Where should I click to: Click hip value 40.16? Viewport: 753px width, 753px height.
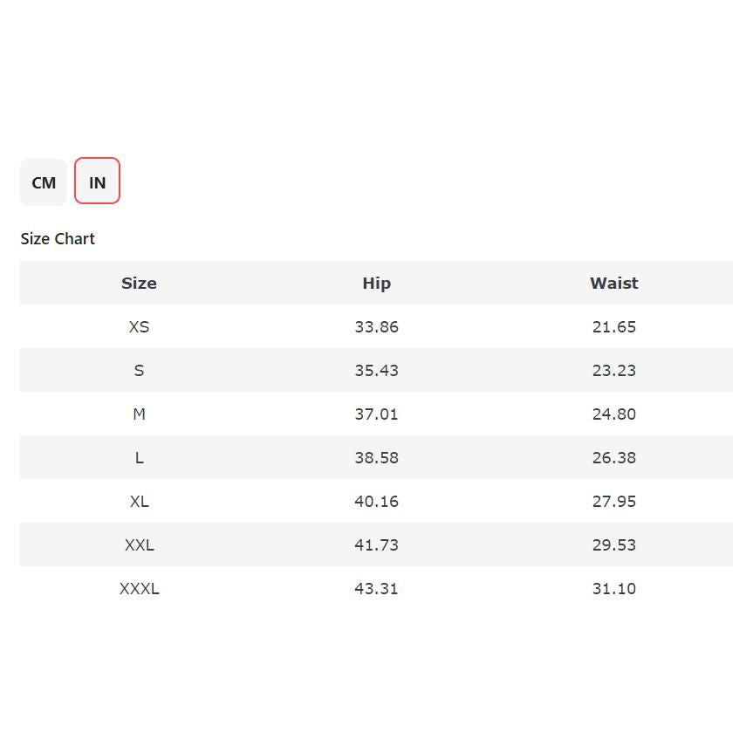tap(376, 502)
